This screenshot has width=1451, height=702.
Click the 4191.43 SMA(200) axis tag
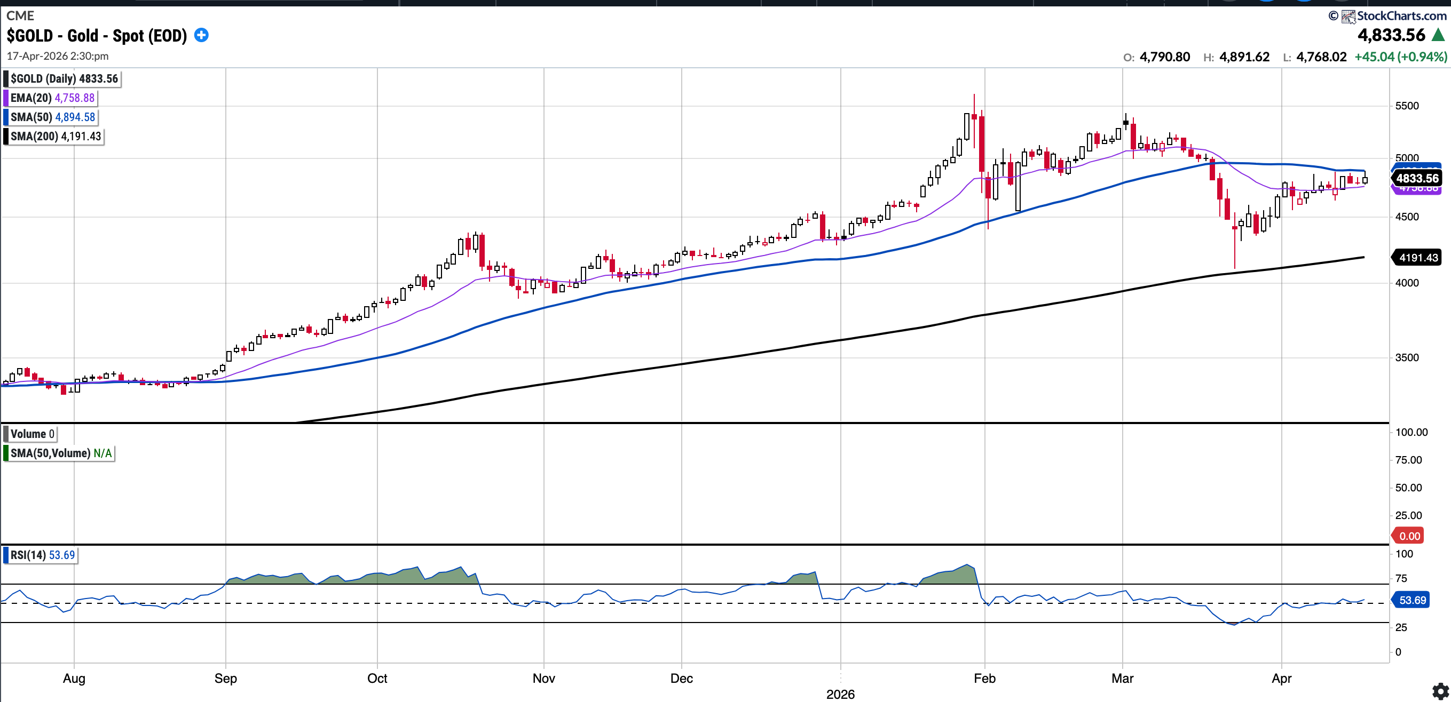[x=1418, y=258]
